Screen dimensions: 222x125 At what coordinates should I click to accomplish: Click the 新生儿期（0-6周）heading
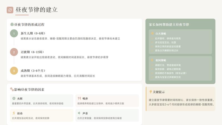(33, 33)
